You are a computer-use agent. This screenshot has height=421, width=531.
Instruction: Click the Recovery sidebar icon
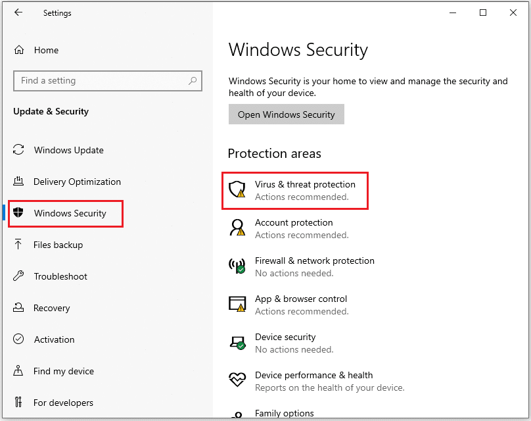[x=19, y=308]
